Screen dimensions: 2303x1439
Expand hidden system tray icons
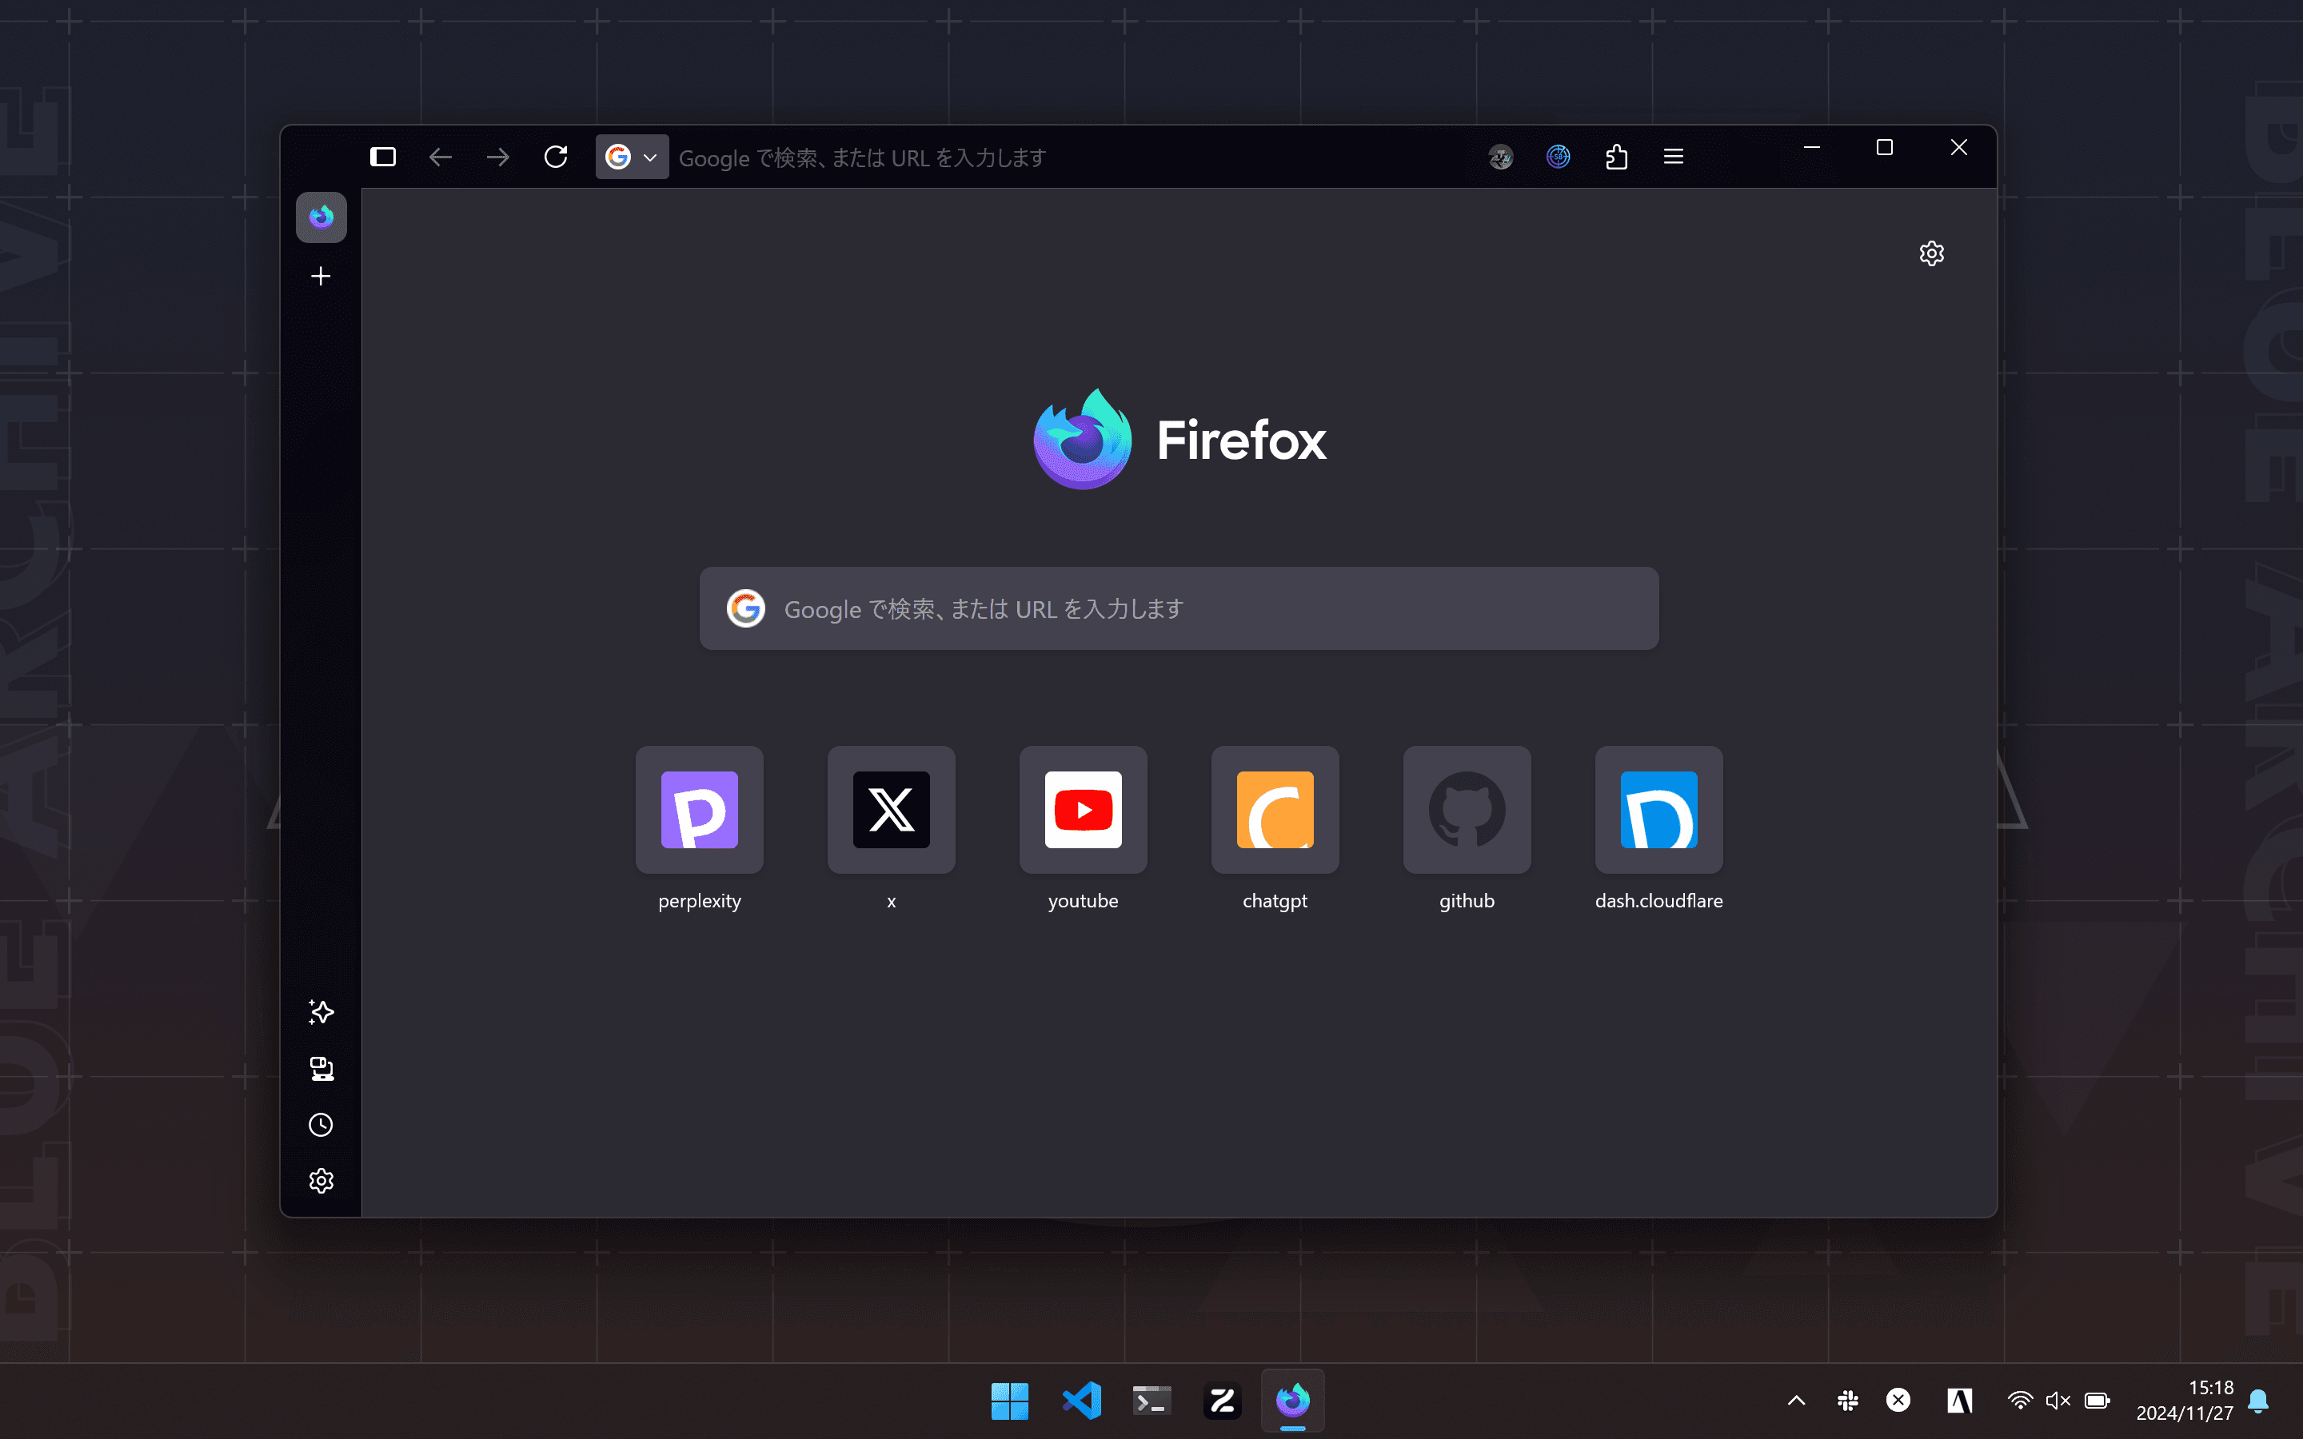point(1797,1401)
